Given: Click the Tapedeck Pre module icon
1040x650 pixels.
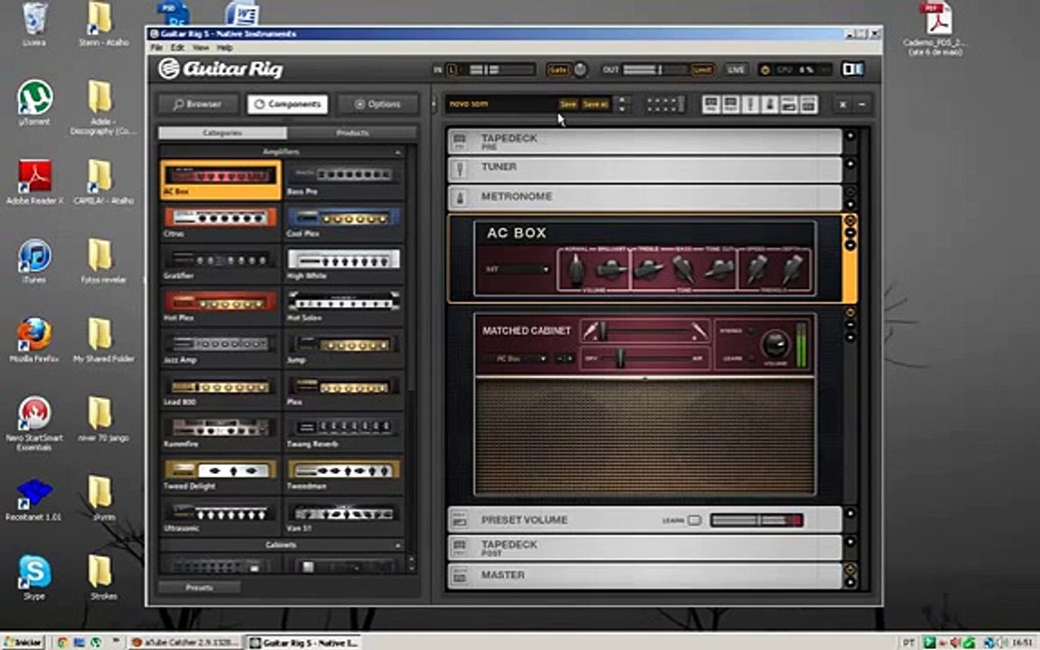Looking at the screenshot, I should 460,141.
